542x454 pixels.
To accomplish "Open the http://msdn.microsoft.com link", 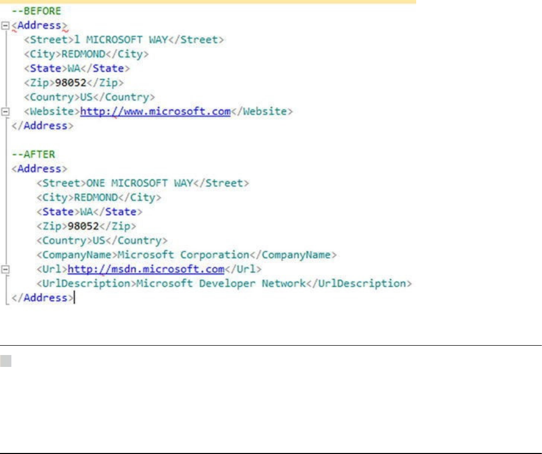I will click(x=146, y=269).
